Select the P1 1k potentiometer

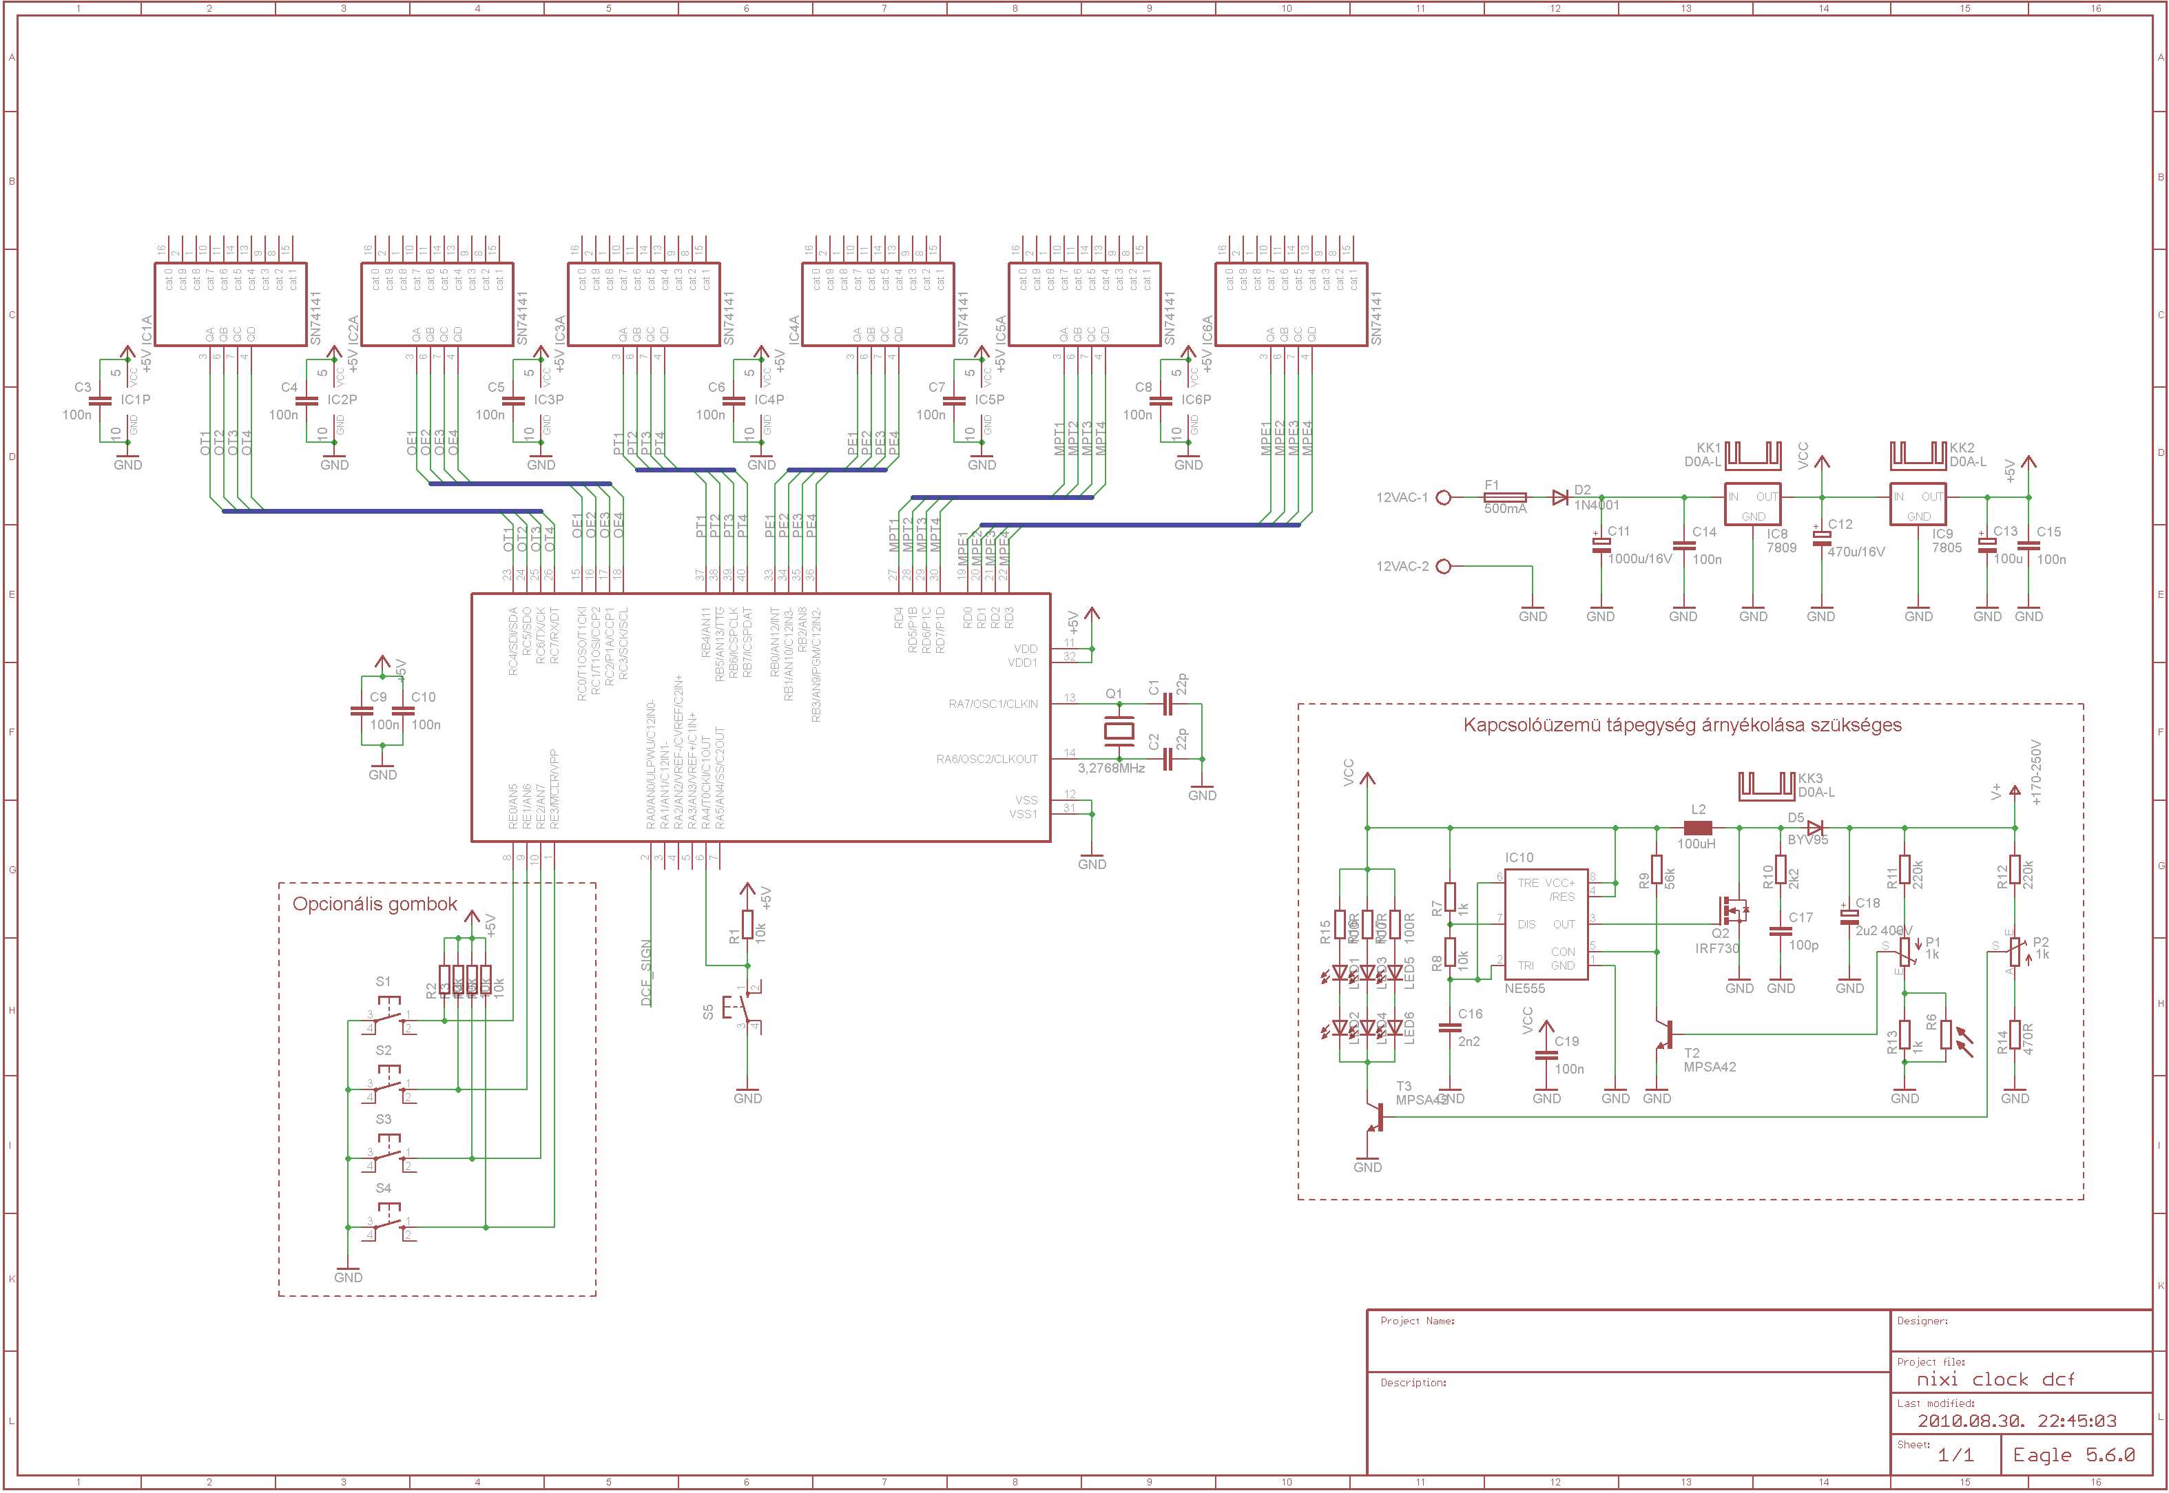(1905, 952)
